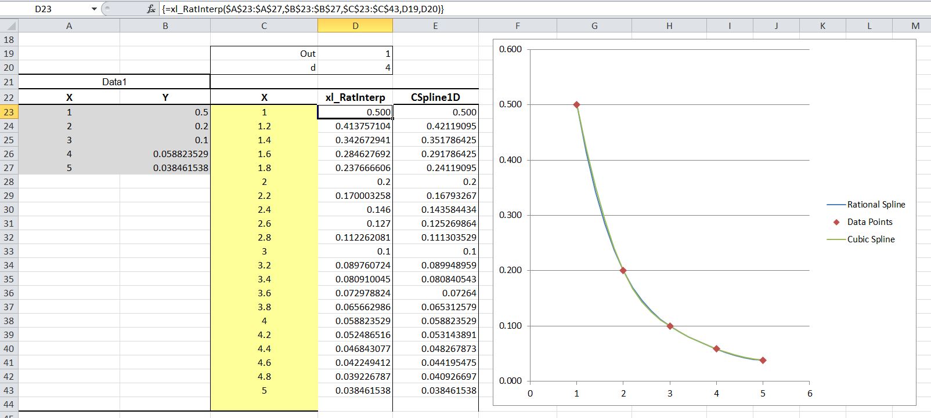Click the Insert Function fx icon
Viewport: 931px width, 418px height.
151,9
